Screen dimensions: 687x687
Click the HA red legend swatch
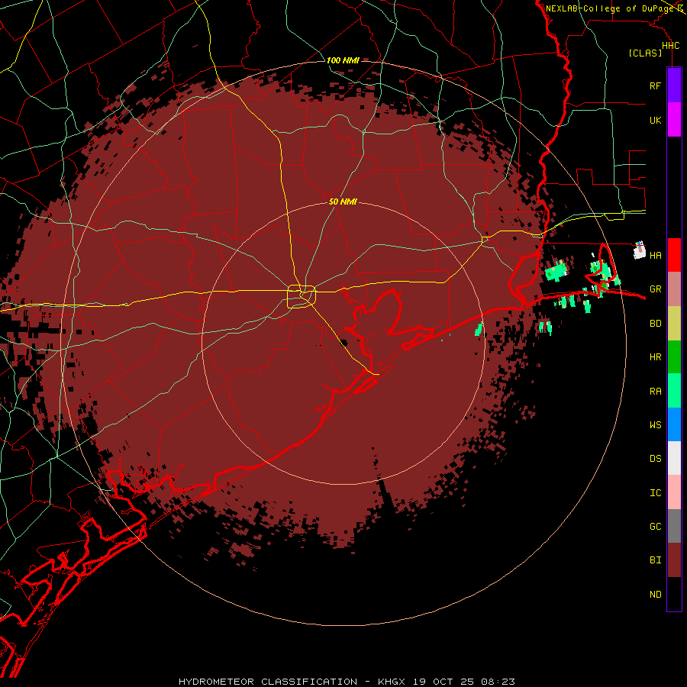coord(674,255)
